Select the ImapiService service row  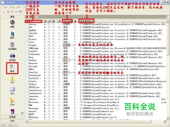click(96, 90)
